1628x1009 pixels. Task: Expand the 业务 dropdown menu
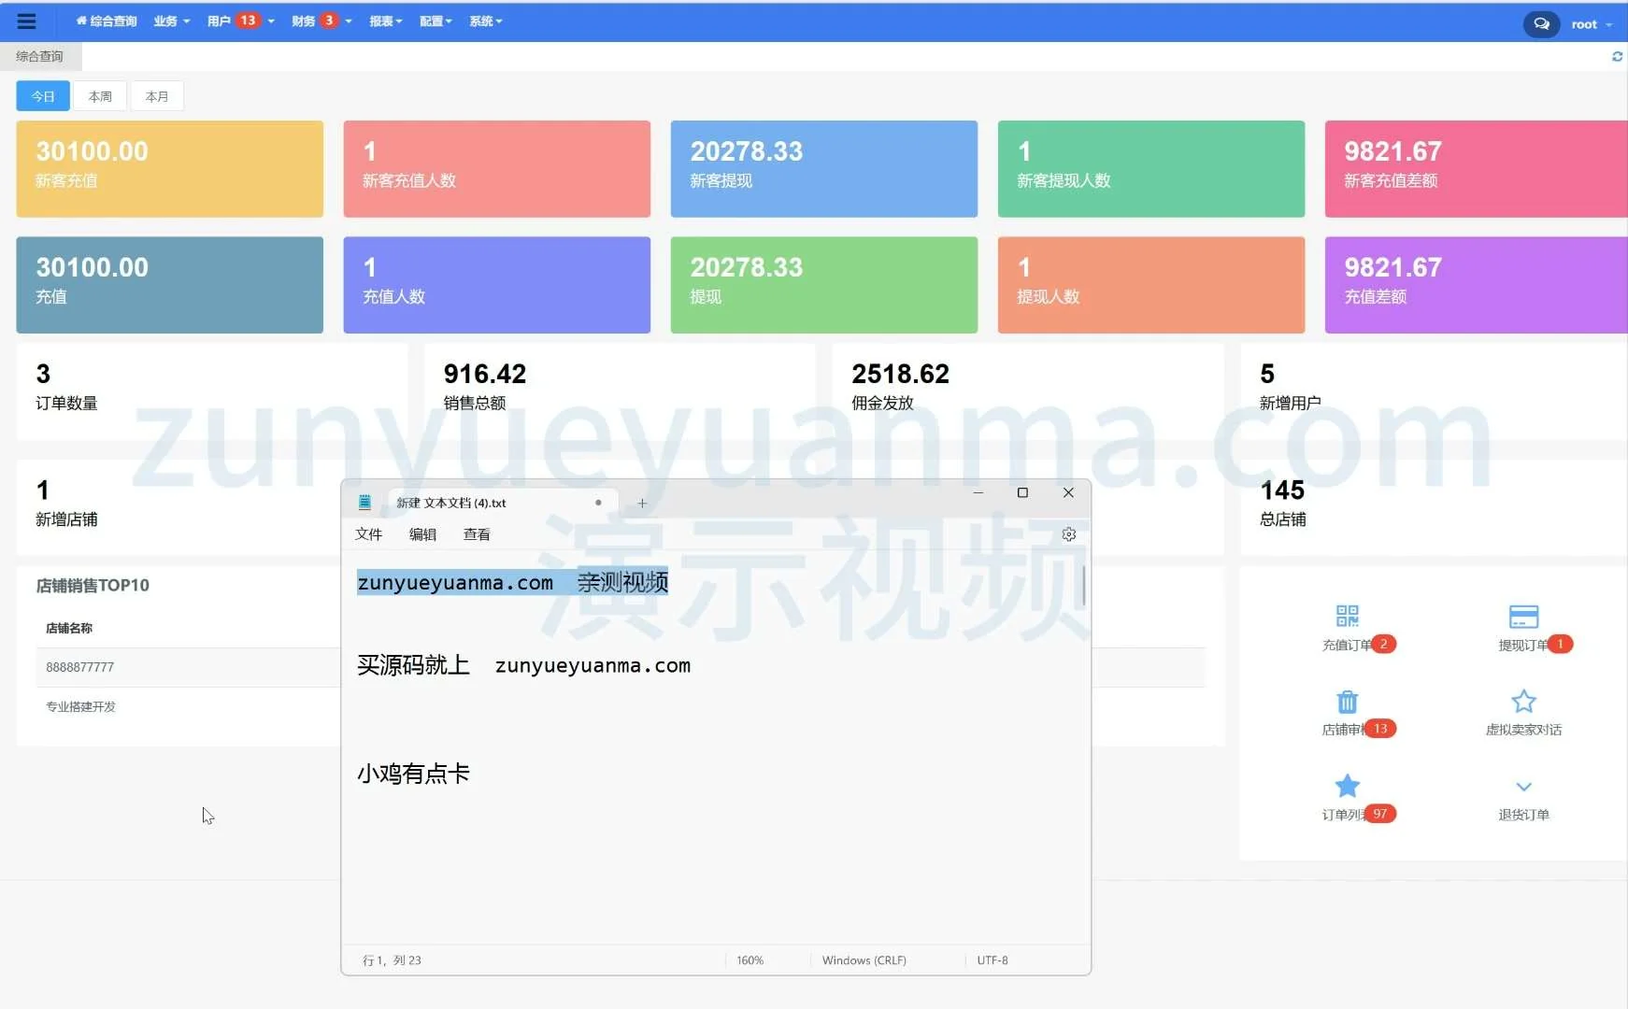point(171,21)
